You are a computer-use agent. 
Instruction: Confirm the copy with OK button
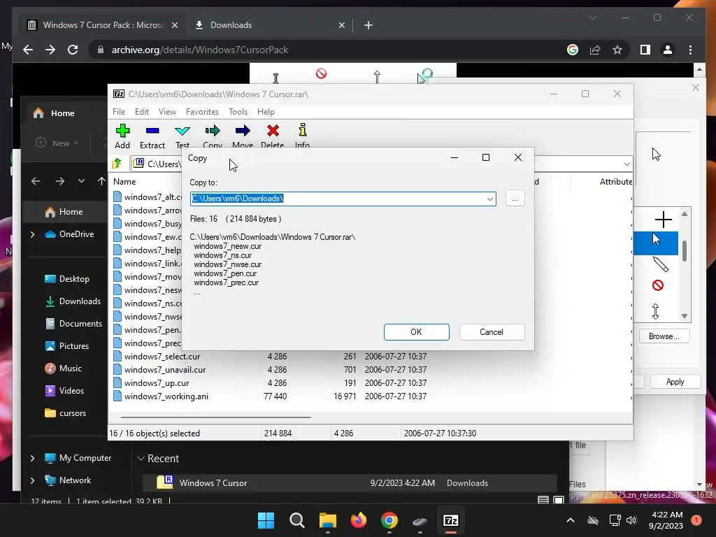(417, 332)
